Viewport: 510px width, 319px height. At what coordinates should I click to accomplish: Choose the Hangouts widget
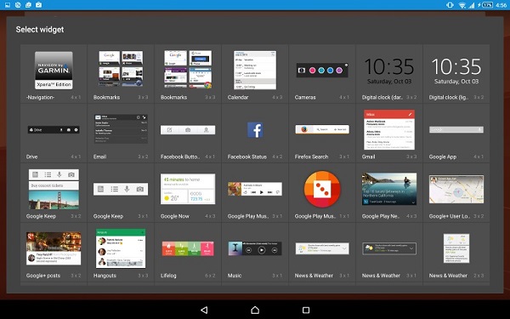pyautogui.click(x=121, y=248)
